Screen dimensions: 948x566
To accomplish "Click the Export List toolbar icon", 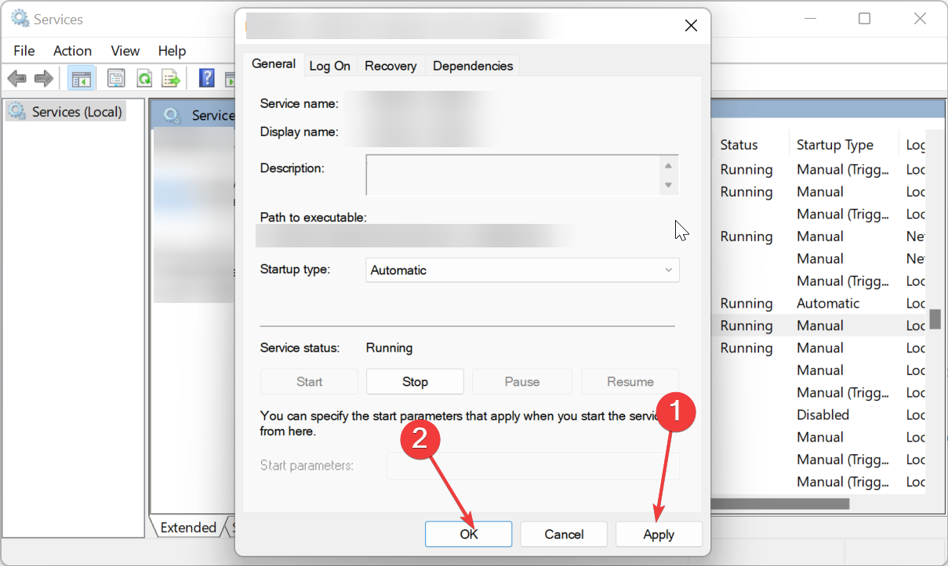I will 171,78.
